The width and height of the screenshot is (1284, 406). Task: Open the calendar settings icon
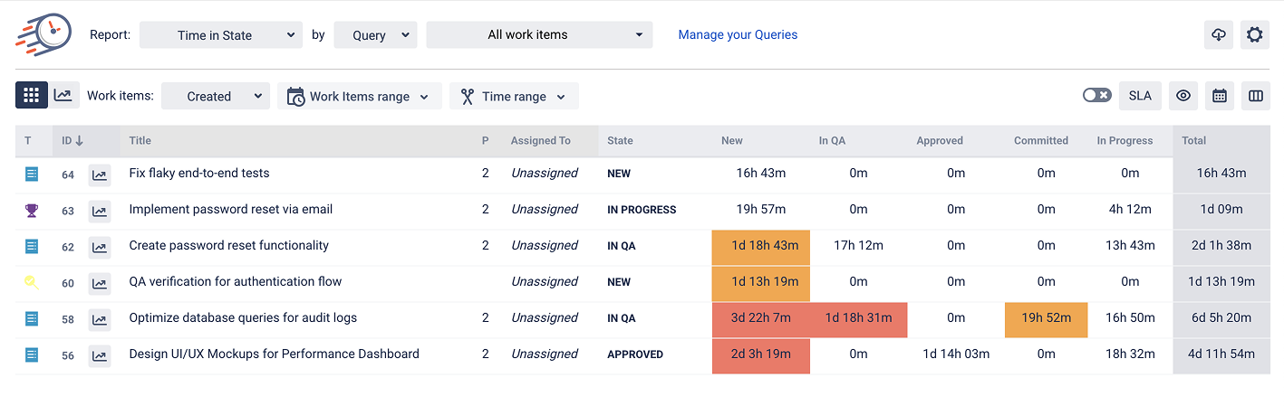coord(1220,96)
